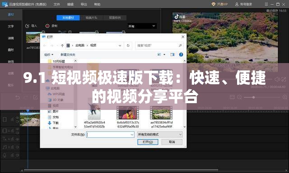
Task: Open the 帮助 menu
Action: point(97,4)
